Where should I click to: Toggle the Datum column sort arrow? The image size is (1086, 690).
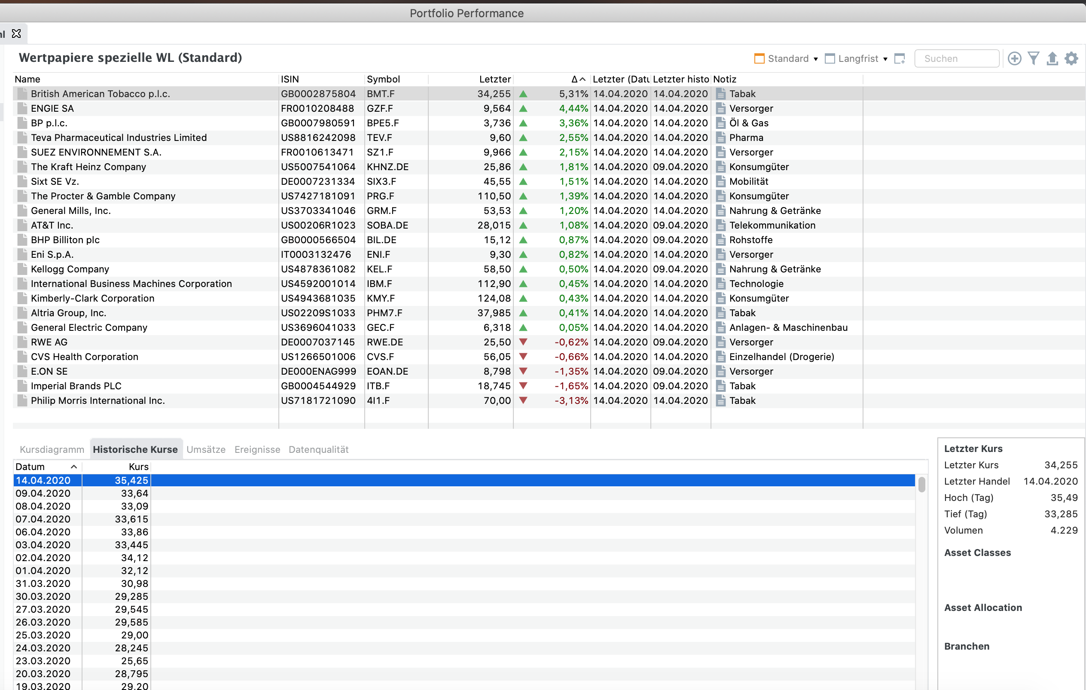pyautogui.click(x=74, y=467)
